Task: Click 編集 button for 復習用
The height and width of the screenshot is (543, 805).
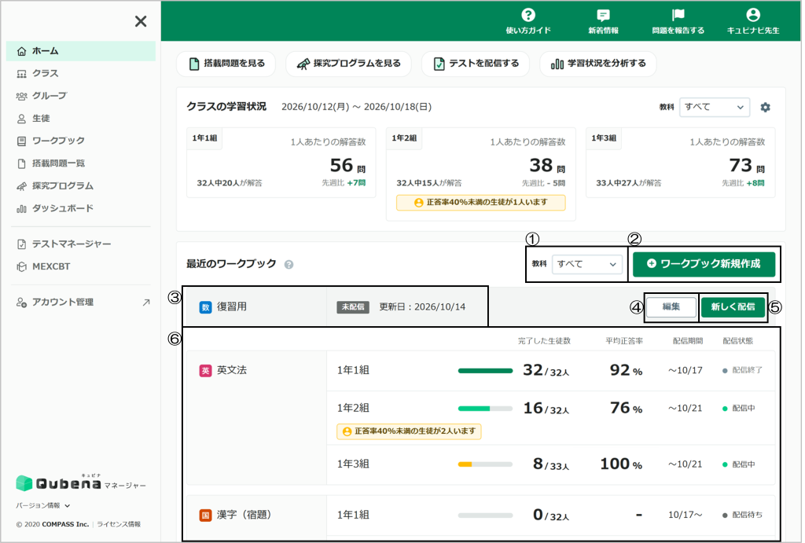Action: pos(671,307)
